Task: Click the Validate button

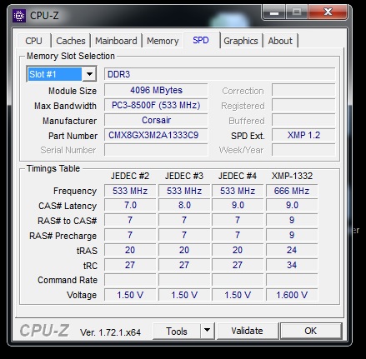Action: click(x=247, y=331)
